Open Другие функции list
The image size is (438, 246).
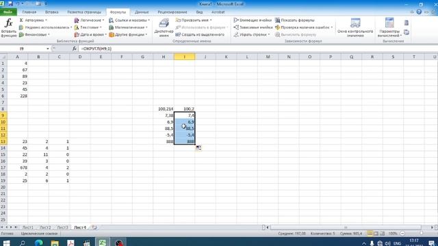[x=128, y=35]
